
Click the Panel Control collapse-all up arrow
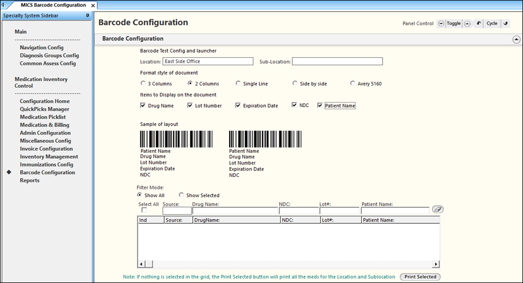[x=467, y=24]
